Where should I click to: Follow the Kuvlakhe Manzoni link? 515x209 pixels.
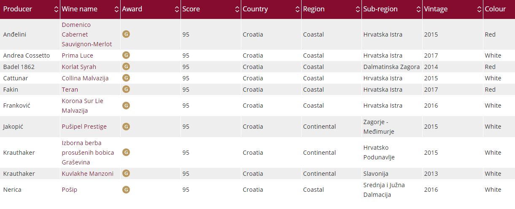pos(87,174)
